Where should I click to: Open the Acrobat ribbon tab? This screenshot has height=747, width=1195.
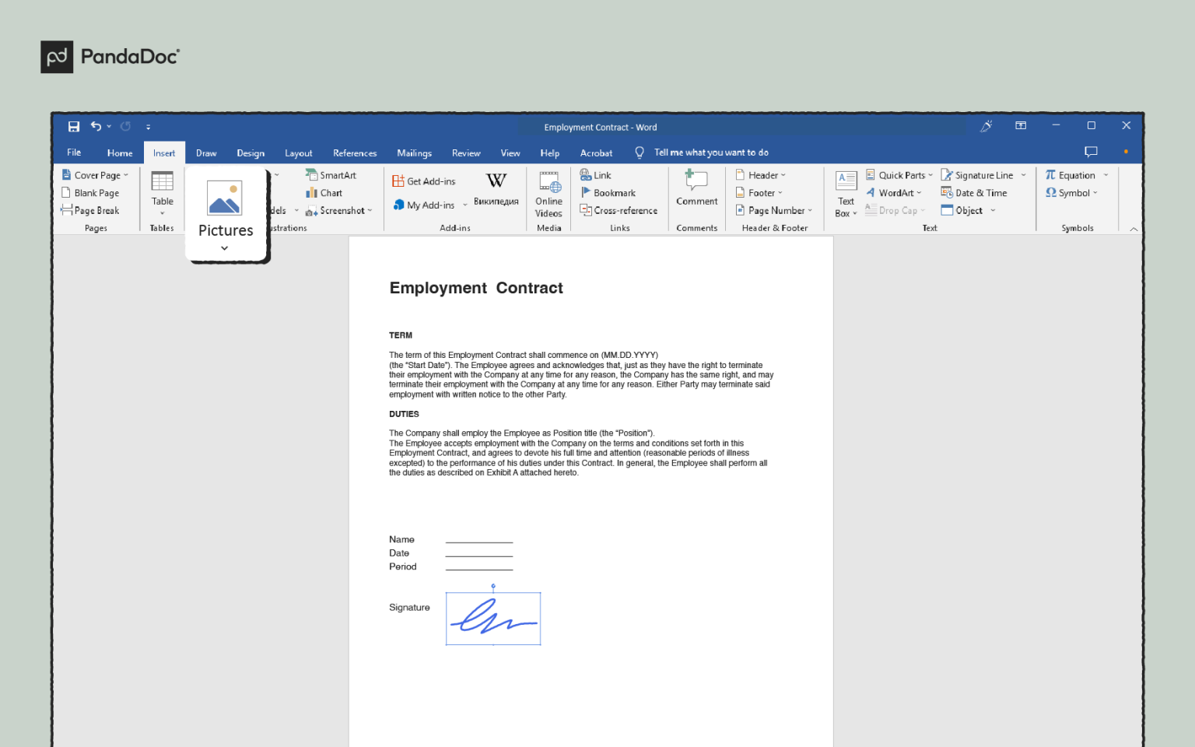coord(596,153)
